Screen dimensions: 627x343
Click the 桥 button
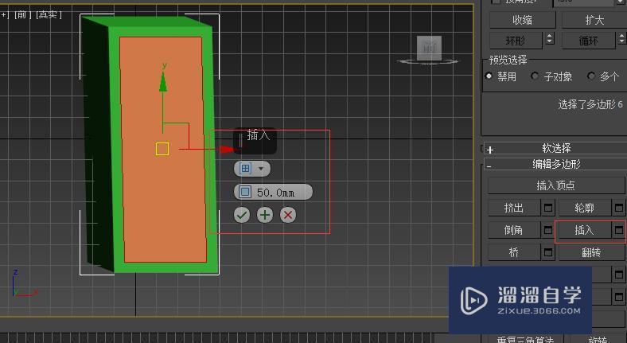pyautogui.click(x=514, y=252)
